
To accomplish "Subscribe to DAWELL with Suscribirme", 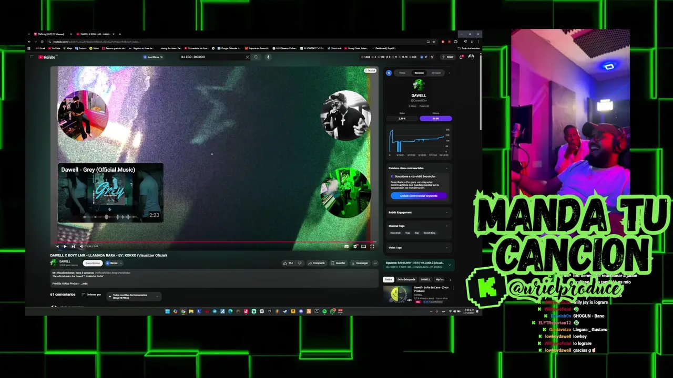I will [93, 263].
